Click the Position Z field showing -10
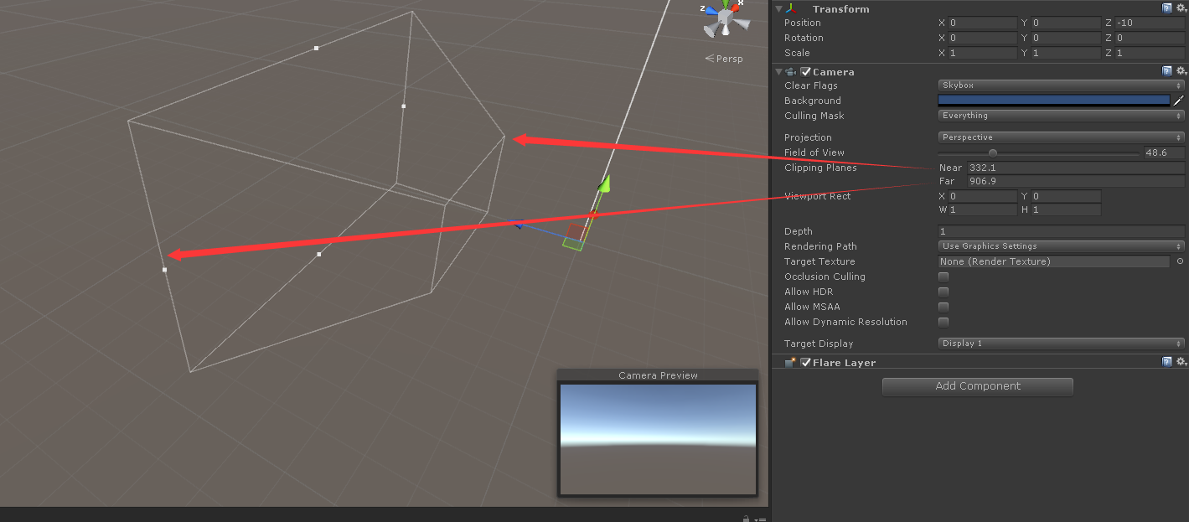This screenshot has height=522, width=1189. coord(1150,23)
